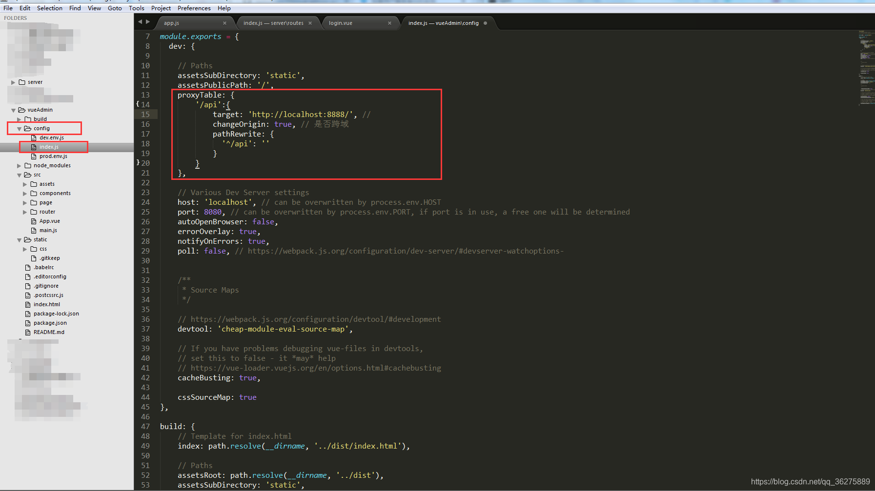Open config index.js in sidebar
Screen dimensions: 875x491
tap(49, 147)
